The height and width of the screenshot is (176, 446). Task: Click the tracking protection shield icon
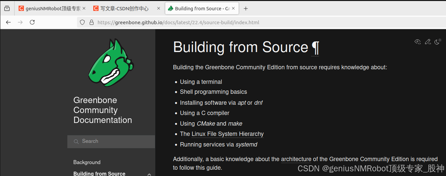pos(83,22)
